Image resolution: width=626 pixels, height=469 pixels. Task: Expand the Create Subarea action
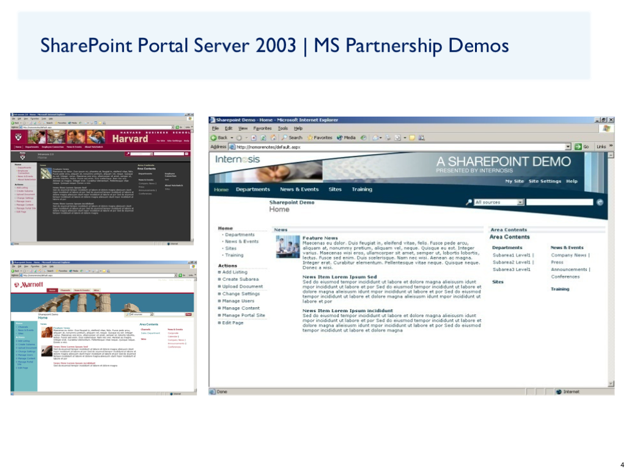(x=219, y=279)
